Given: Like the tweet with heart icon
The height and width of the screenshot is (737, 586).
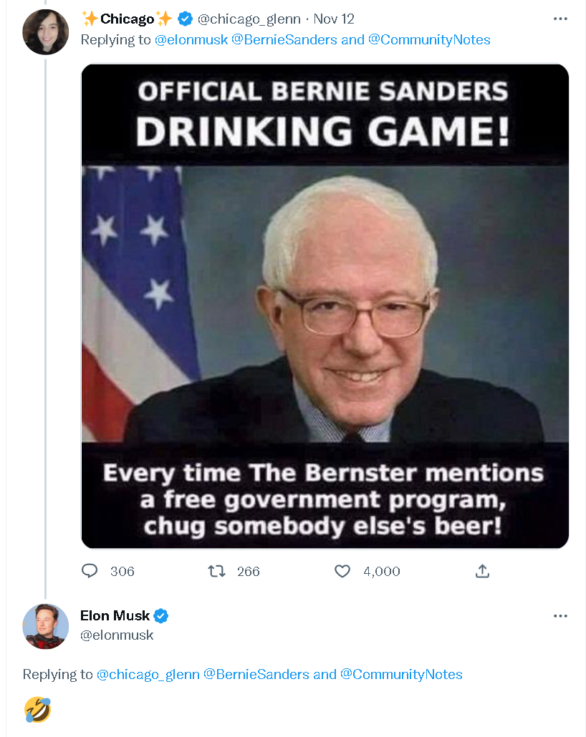Looking at the screenshot, I should 342,571.
